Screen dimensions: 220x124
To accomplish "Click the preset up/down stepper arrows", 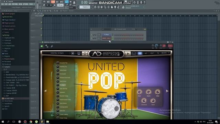I will pyautogui.click(x=85, y=53).
